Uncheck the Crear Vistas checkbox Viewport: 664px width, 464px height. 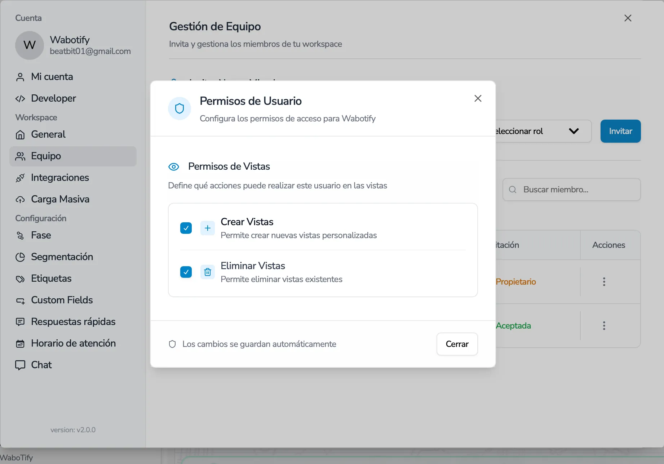pos(186,228)
